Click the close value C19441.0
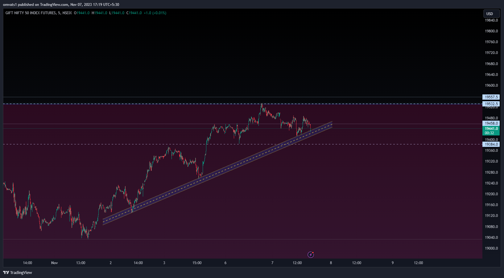 [x=134, y=13]
